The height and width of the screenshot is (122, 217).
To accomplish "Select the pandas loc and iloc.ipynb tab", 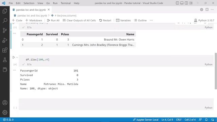I will 31,10.
